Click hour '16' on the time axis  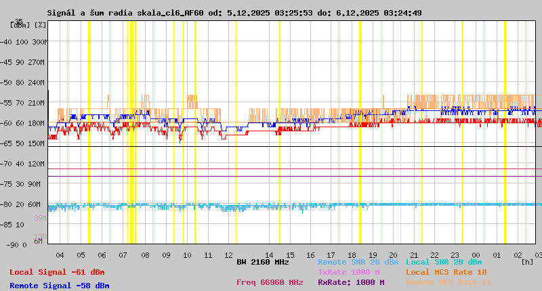click(310, 255)
